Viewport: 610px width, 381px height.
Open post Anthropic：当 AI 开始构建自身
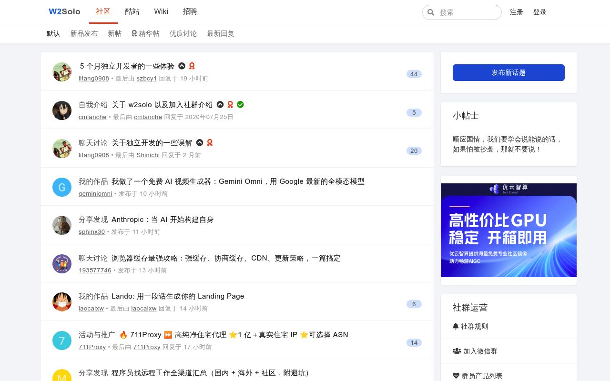tap(163, 220)
